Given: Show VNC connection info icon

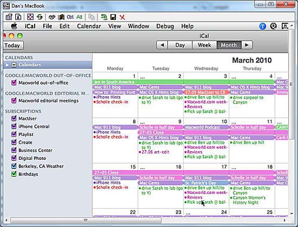Looking at the screenshot, I should (18, 17).
